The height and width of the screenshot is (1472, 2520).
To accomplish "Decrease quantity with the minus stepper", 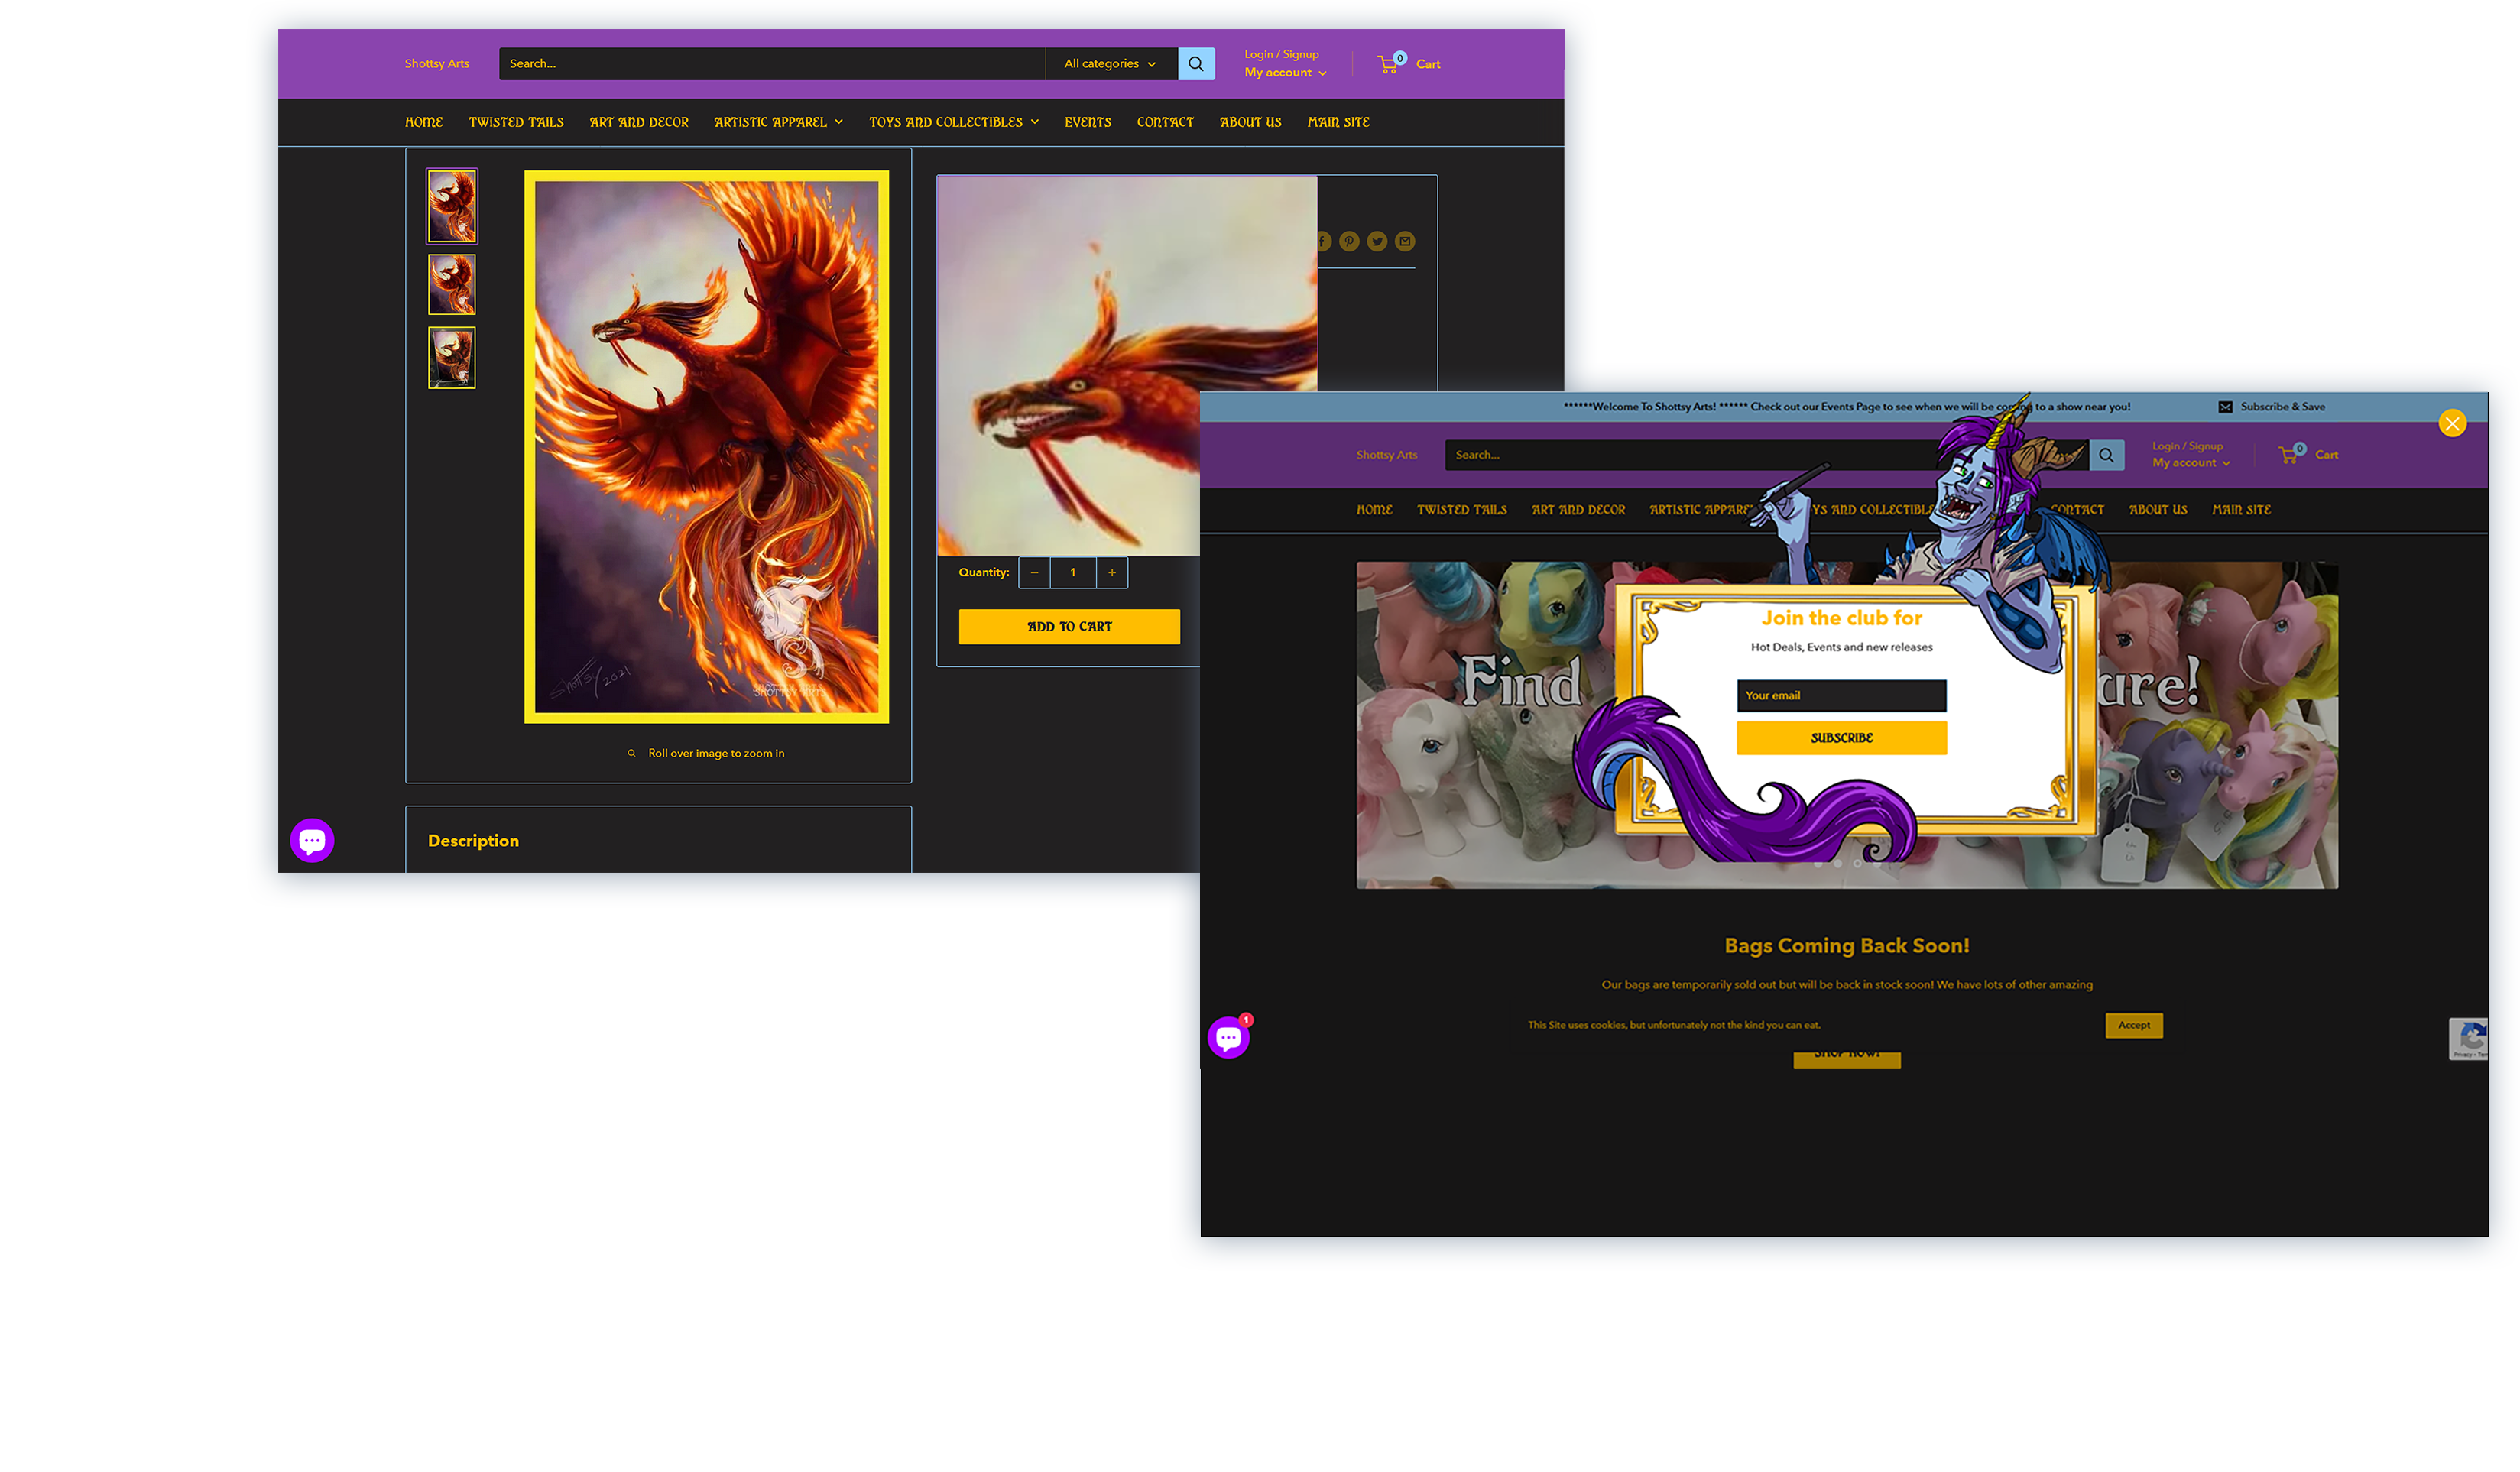I will (1034, 572).
